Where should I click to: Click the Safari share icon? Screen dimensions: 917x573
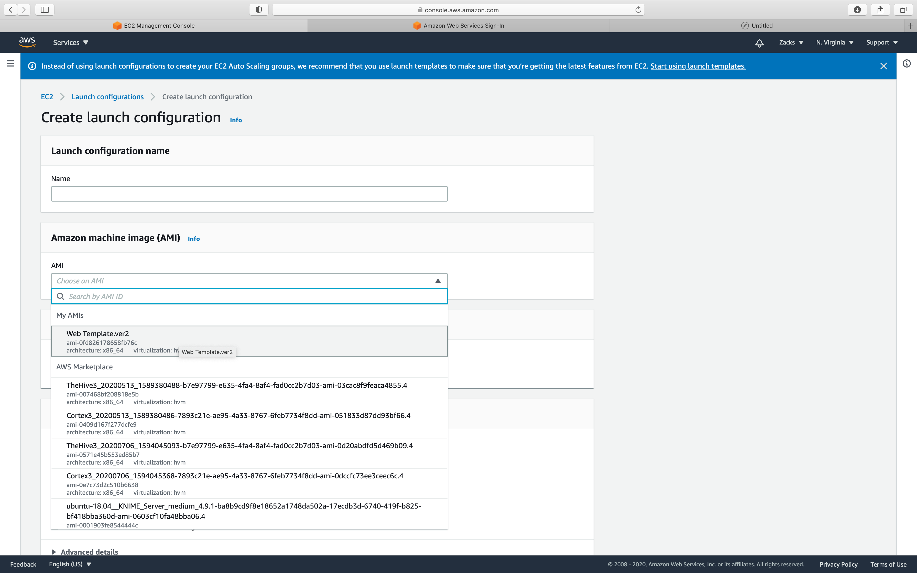tap(880, 10)
